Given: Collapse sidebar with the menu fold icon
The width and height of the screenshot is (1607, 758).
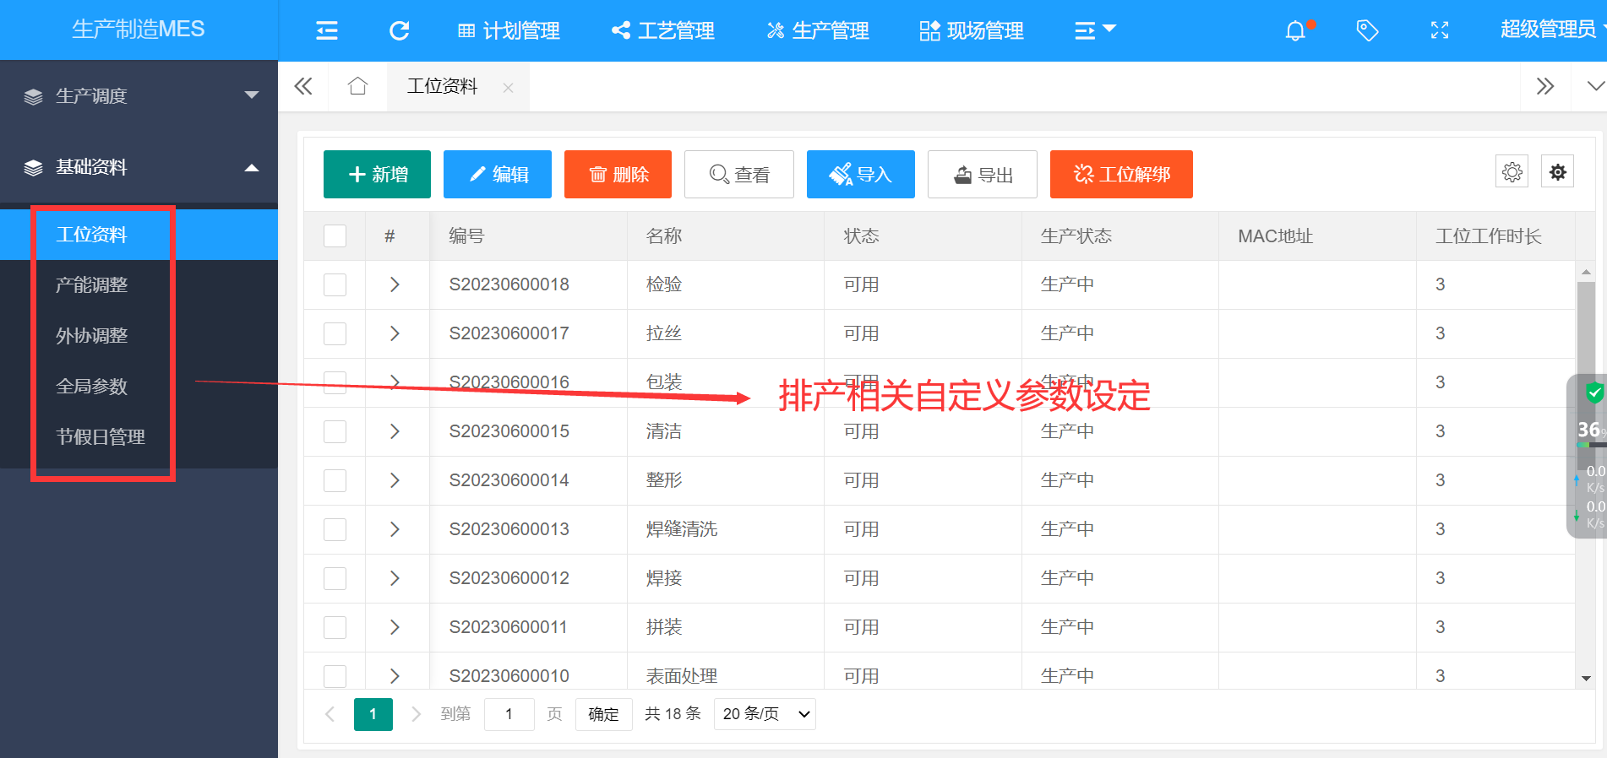Looking at the screenshot, I should click(327, 31).
